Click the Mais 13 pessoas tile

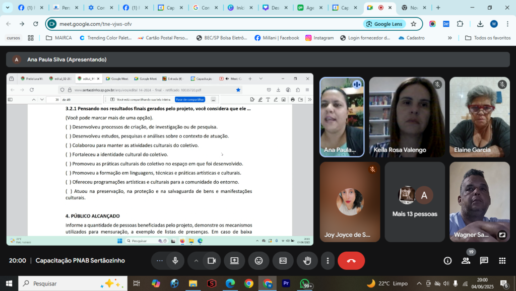point(415,201)
